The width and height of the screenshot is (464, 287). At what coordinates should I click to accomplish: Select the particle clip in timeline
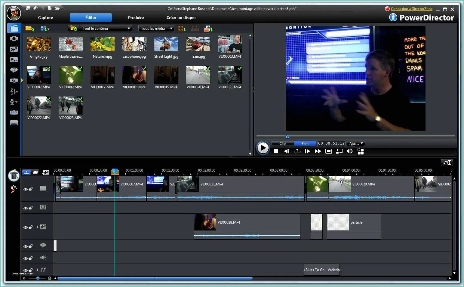[354, 226]
